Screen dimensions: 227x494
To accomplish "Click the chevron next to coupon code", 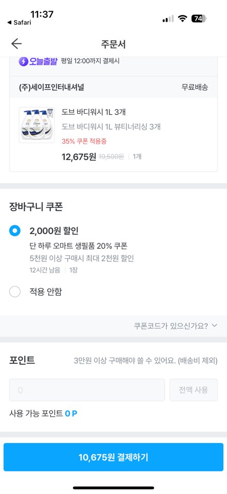I will [x=215, y=325].
